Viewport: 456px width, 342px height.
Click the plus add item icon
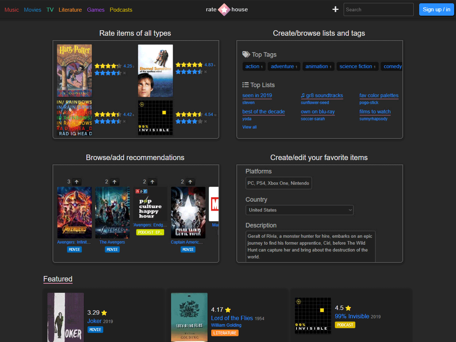coord(335,9)
